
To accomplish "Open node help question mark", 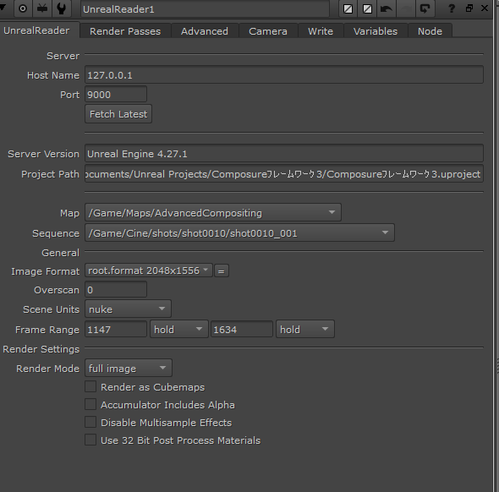I will (x=452, y=8).
